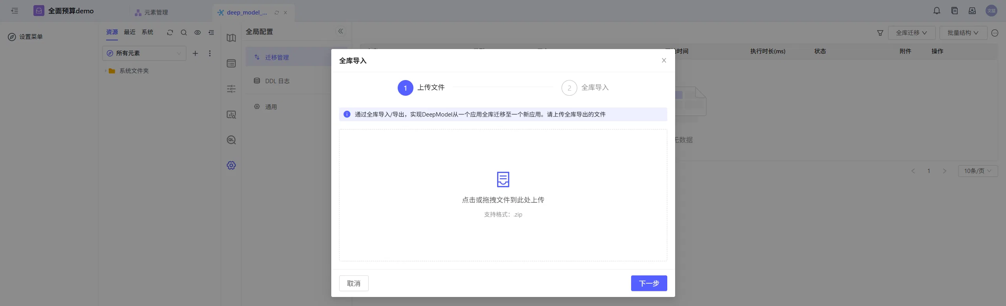This screenshot has height=306, width=1006.
Task: Open the global config gear icon
Action: click(231, 165)
